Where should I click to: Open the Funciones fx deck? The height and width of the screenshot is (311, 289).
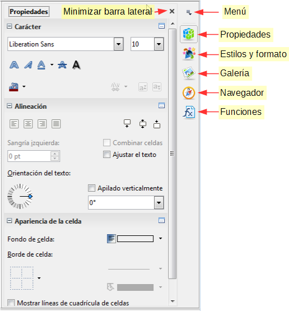click(x=189, y=112)
